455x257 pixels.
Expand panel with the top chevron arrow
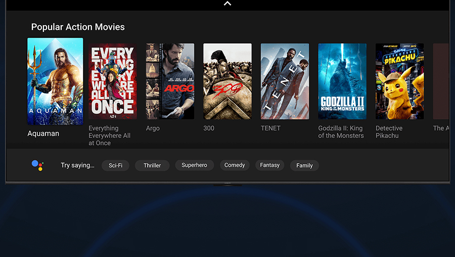[227, 4]
